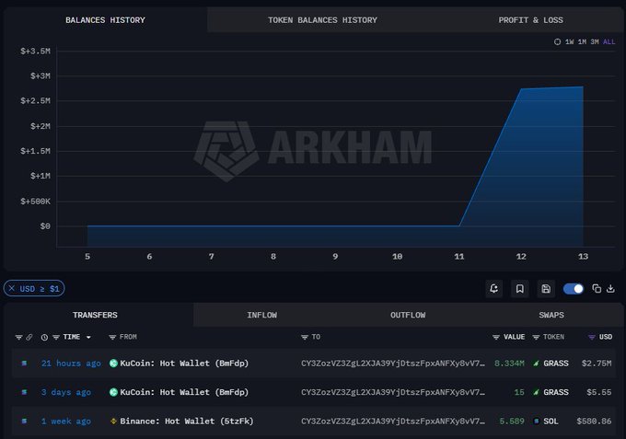The image size is (626, 439).
Task: Click the download icon
Action: (x=610, y=289)
